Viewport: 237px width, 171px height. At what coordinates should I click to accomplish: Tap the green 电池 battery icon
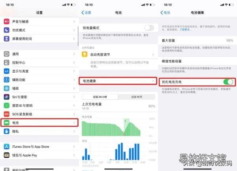tap(6, 123)
